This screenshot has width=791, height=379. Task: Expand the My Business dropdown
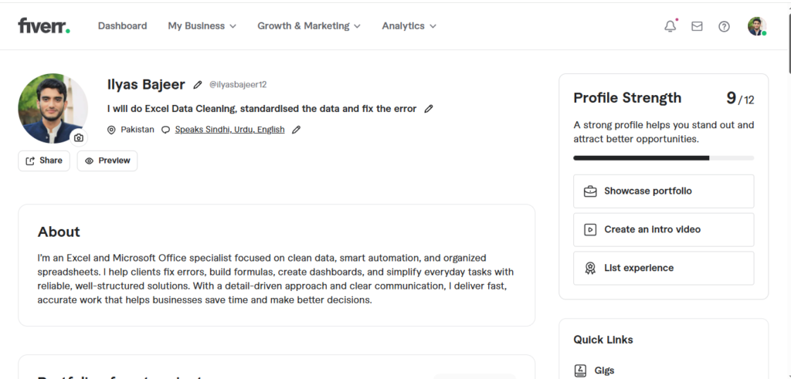tap(202, 26)
